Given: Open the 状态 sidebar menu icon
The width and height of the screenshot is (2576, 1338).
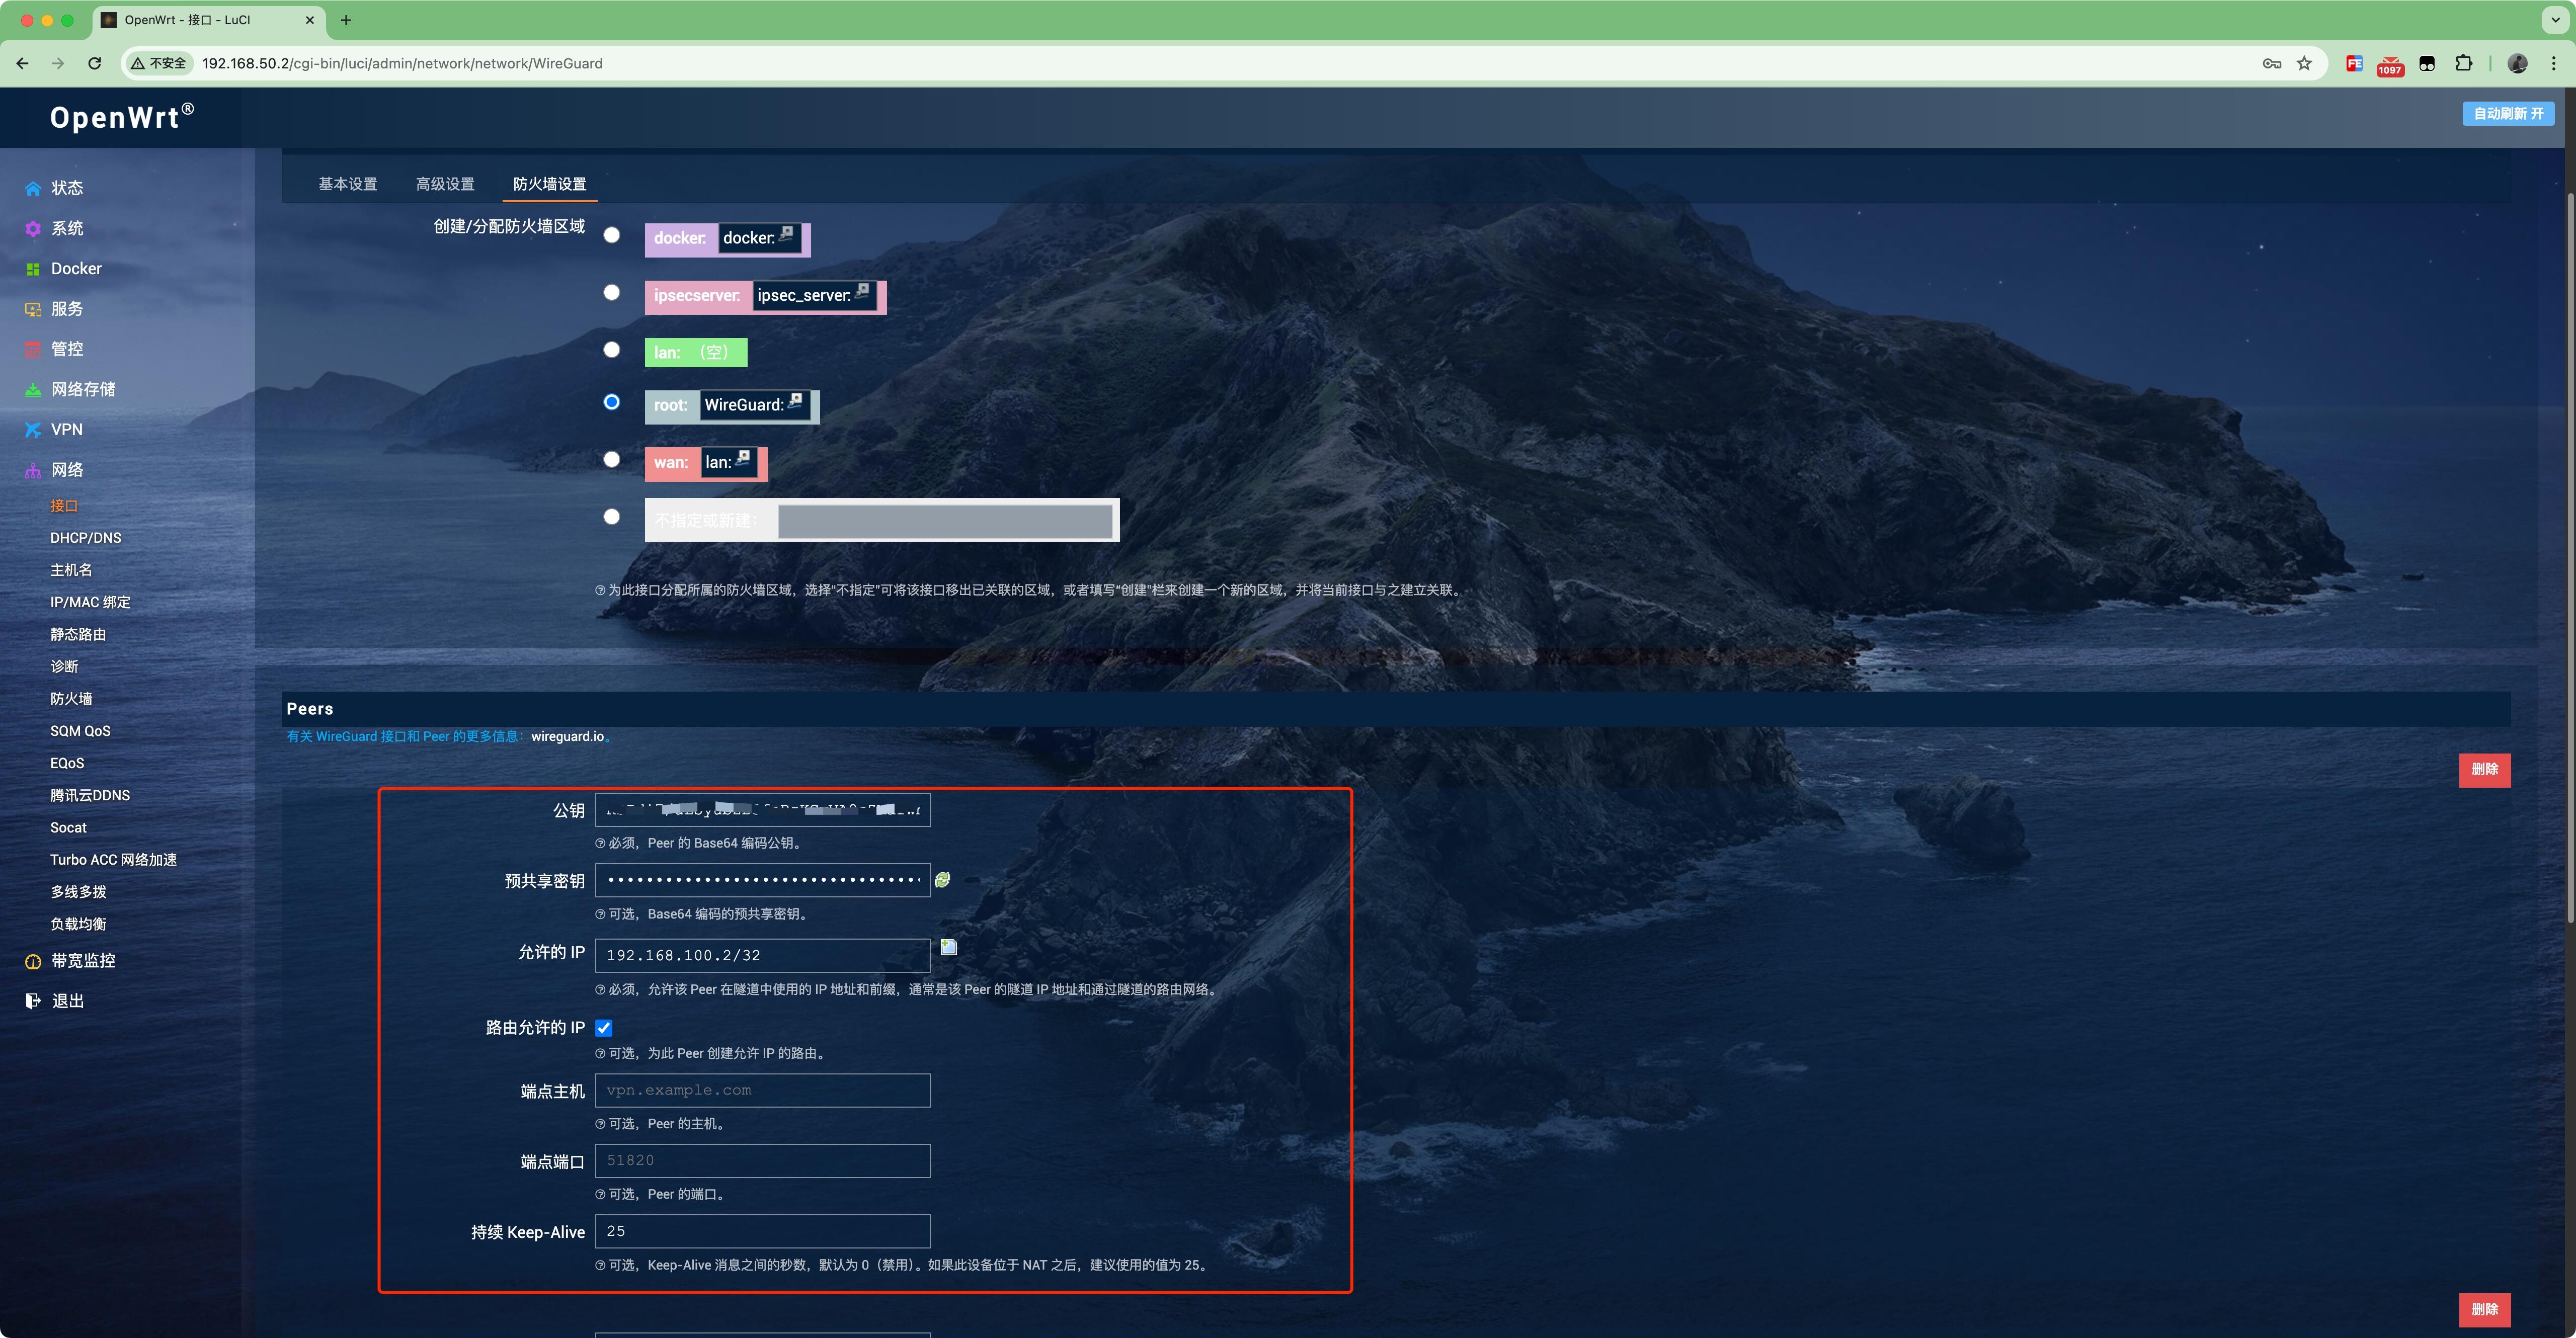Looking at the screenshot, I should [x=33, y=188].
